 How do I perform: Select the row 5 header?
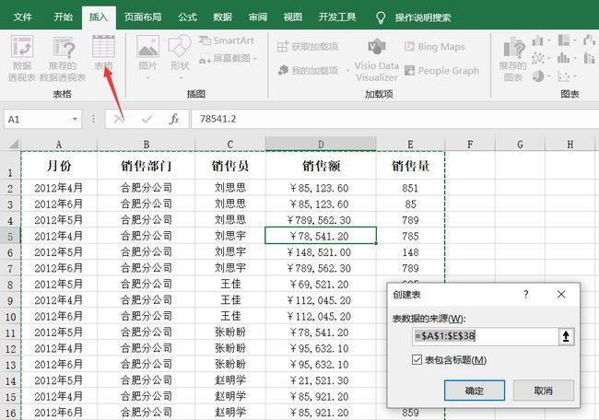[x=10, y=237]
